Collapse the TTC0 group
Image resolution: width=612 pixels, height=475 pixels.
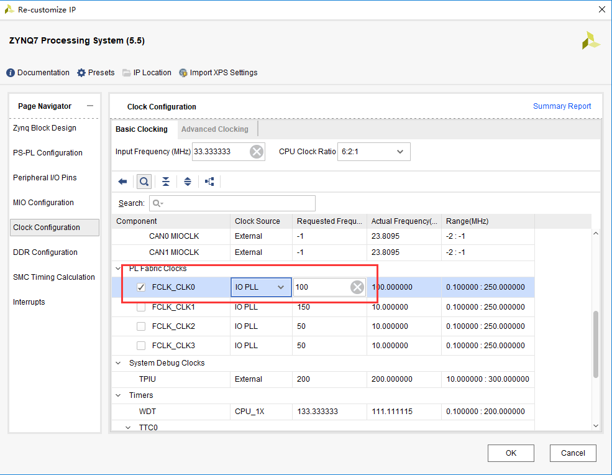coord(127,428)
